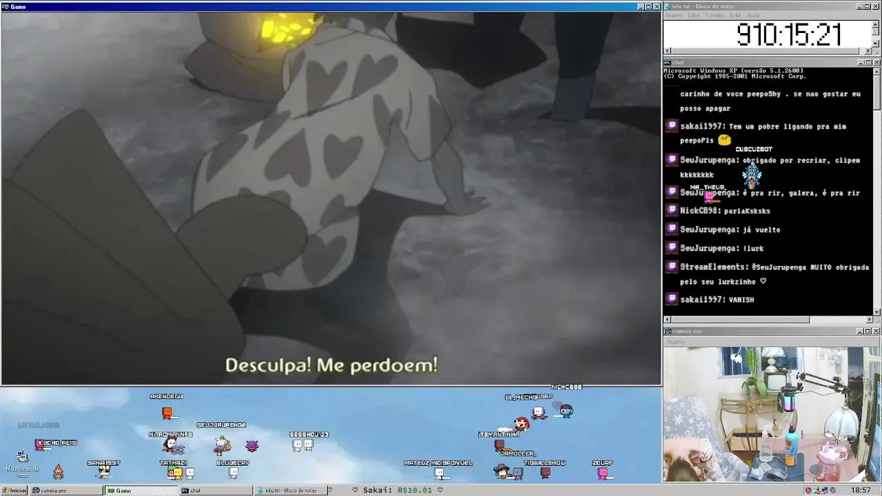
Task: Click MATEUZ_INDISPONIVEL white avatar character
Action: point(439,473)
